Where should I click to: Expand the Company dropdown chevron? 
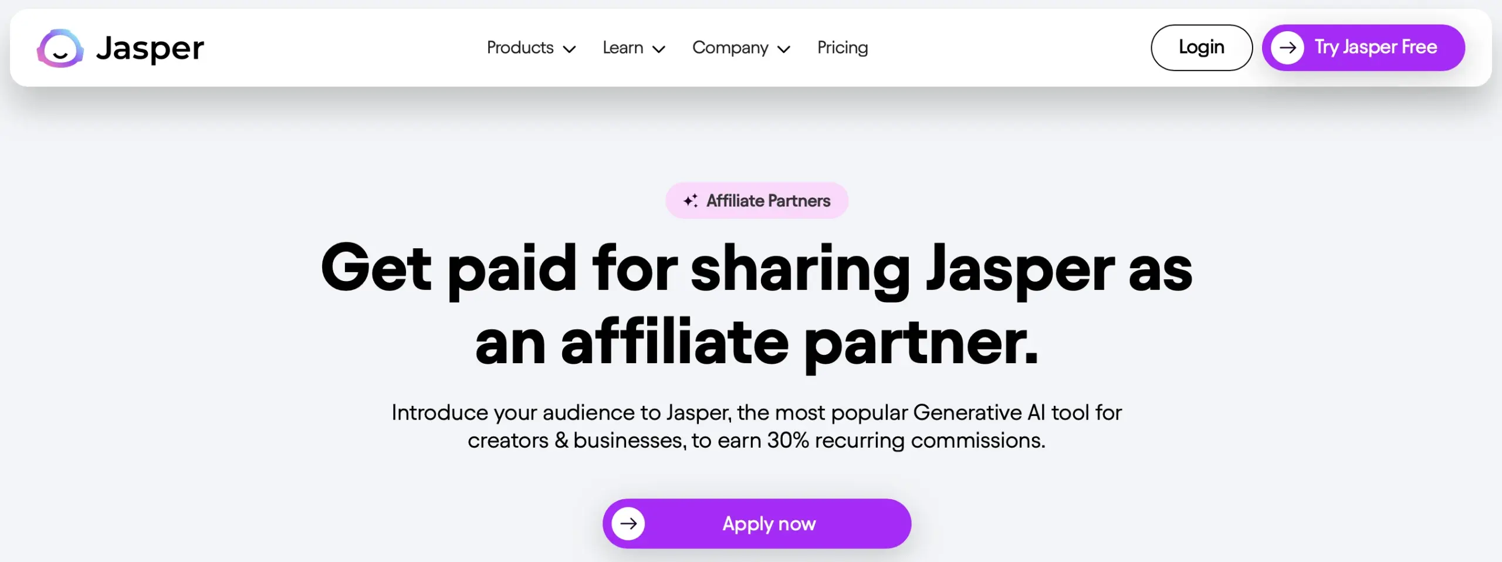pyautogui.click(x=784, y=49)
